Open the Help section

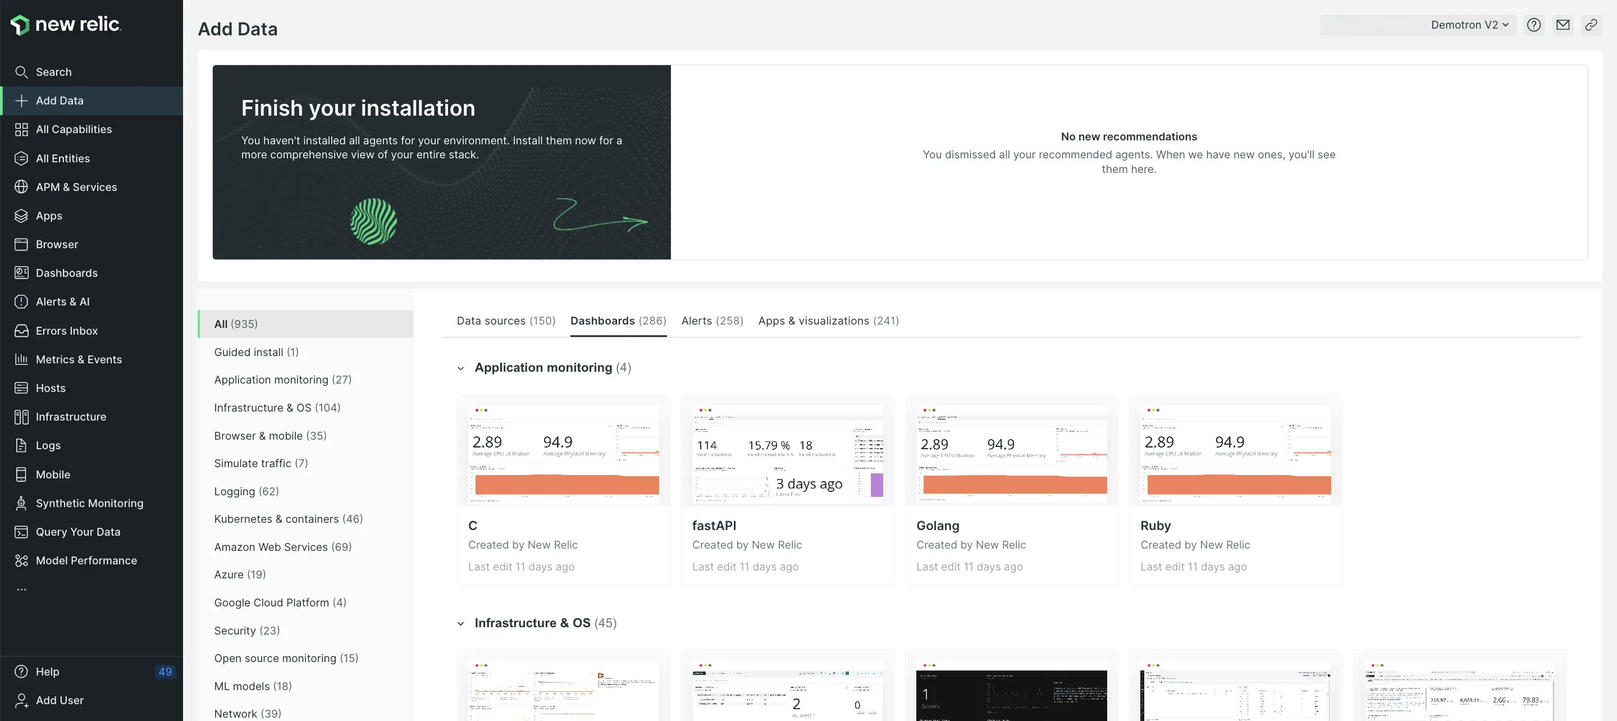tap(47, 673)
